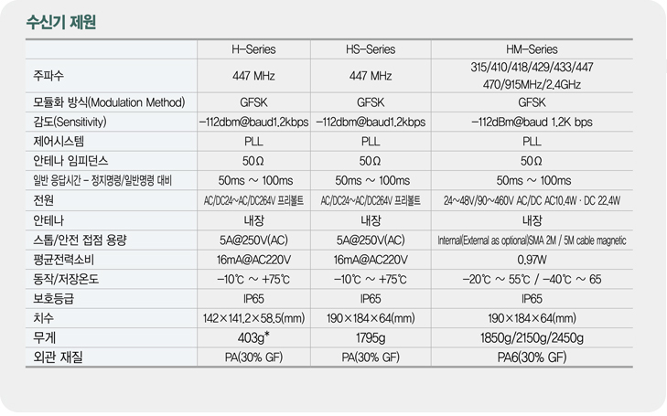Select the H-Series column header
Screen dimensions: 667x416
coord(253,49)
